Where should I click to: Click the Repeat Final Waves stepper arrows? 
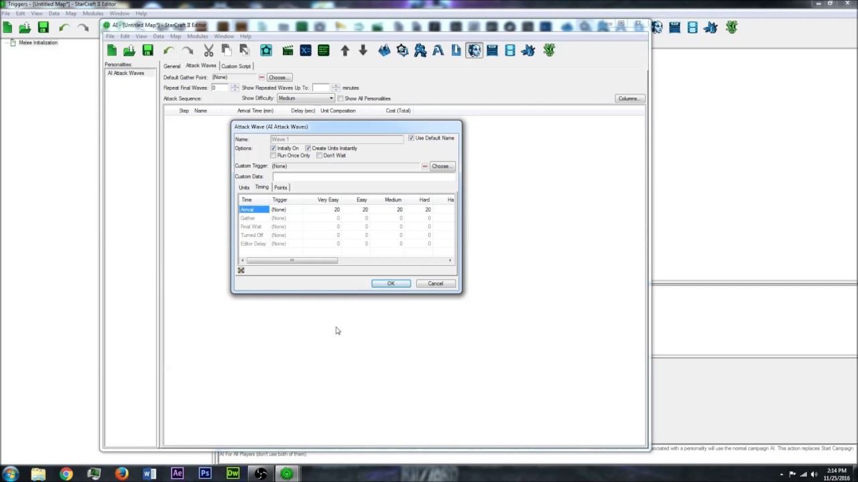point(235,88)
